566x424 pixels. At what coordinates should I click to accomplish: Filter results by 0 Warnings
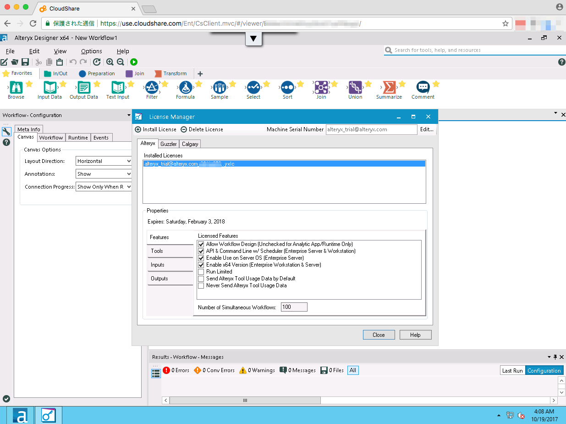(x=257, y=370)
